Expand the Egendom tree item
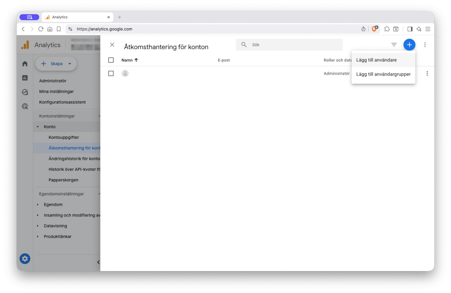451x293 pixels. [x=38, y=205]
